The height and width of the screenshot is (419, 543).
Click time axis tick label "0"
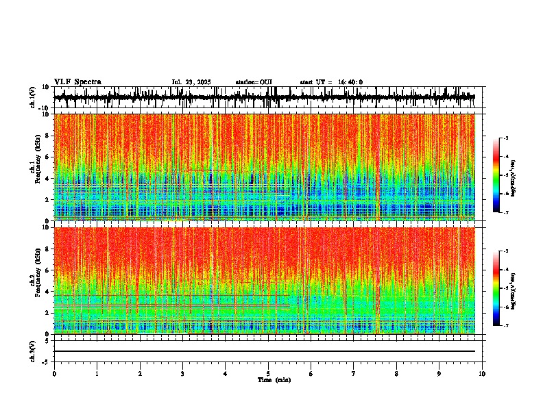(54, 374)
